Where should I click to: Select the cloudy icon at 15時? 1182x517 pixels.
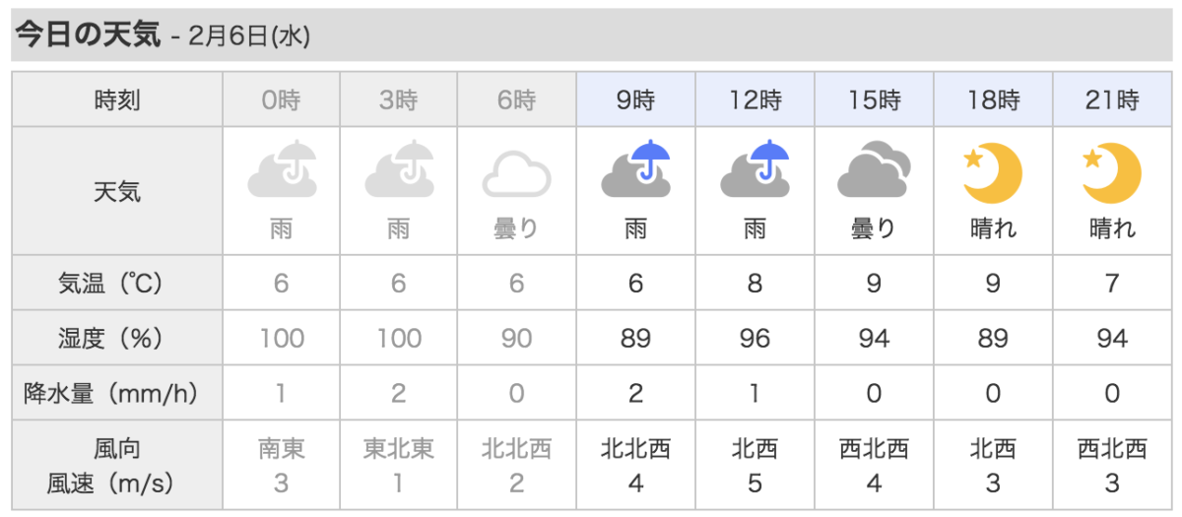[874, 170]
